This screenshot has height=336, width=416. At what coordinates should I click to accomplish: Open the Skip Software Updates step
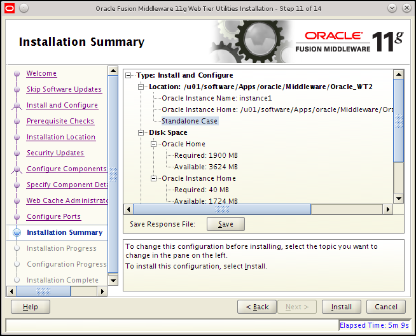64,89
